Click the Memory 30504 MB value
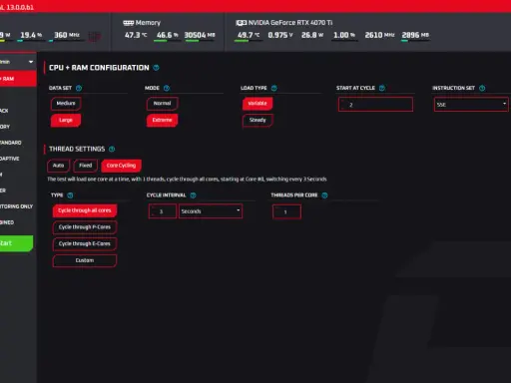Viewport: 511px width, 383px height. [200, 35]
